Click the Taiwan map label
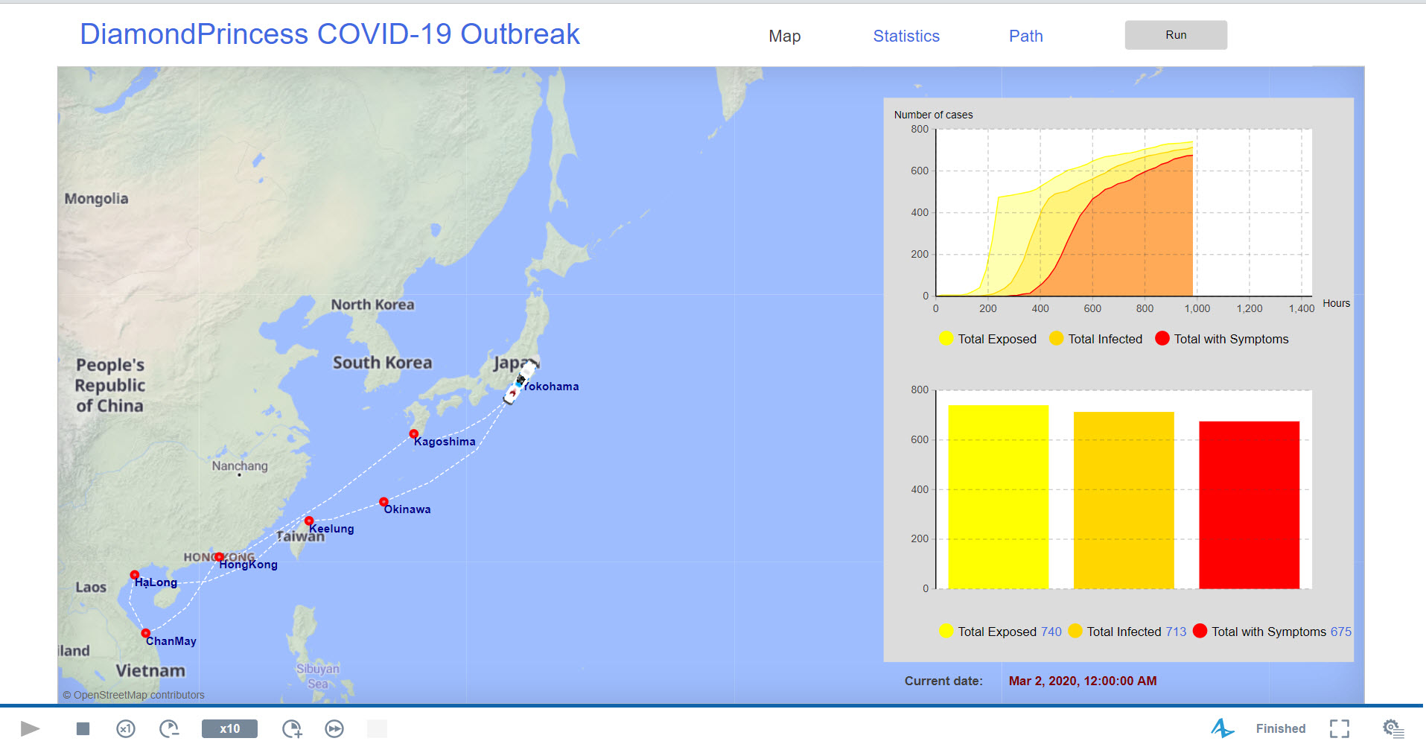Viewport: 1426px width, 747px height. (300, 536)
